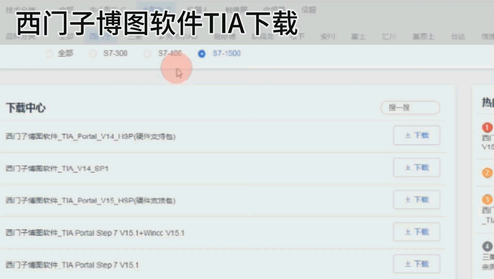The width and height of the screenshot is (494, 279).
Task: Download the TIA_V14_SP1 package
Action: (x=416, y=168)
